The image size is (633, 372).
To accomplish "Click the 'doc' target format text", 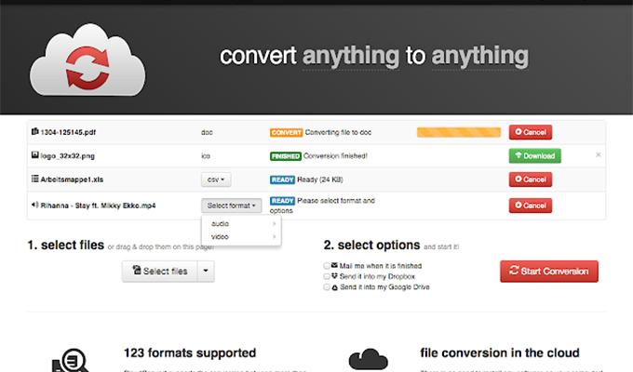I will [x=207, y=132].
